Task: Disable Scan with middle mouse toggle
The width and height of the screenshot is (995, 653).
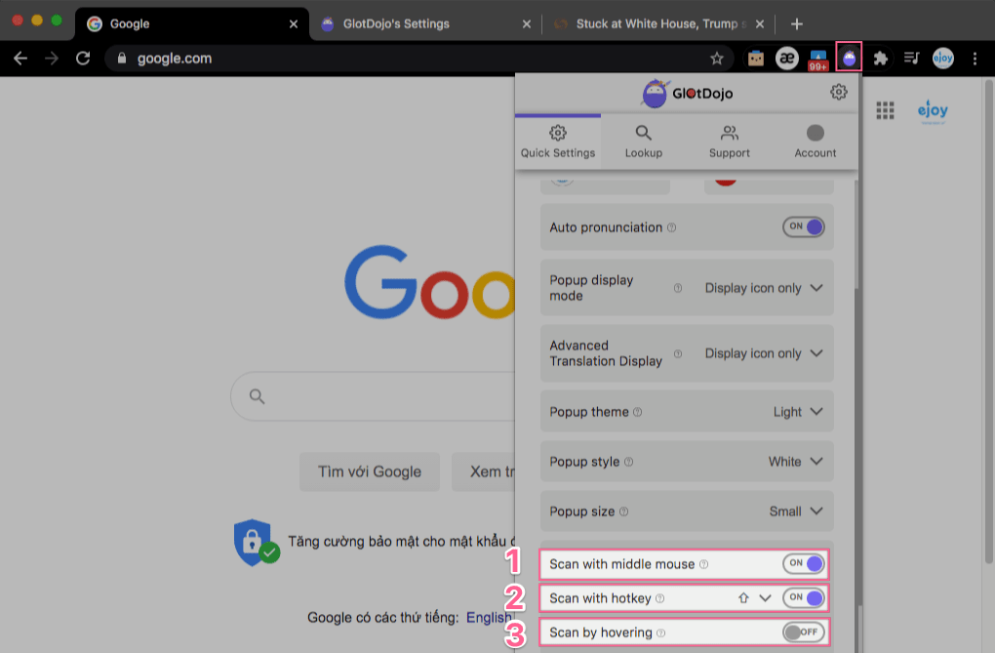Action: (x=804, y=563)
